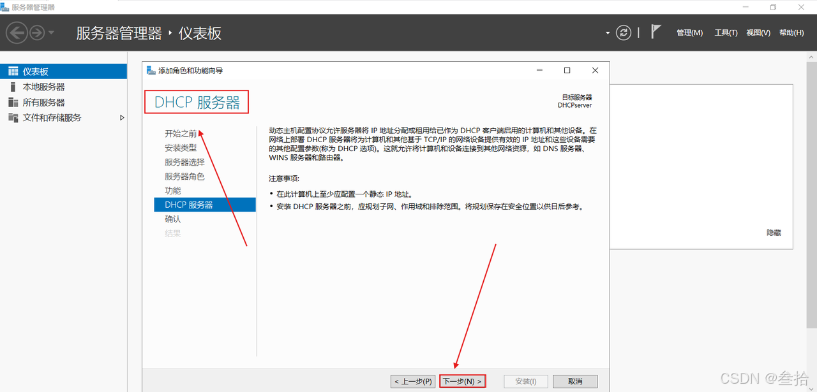Click the 注意事项 heading text
The image size is (817, 392).
point(284,178)
